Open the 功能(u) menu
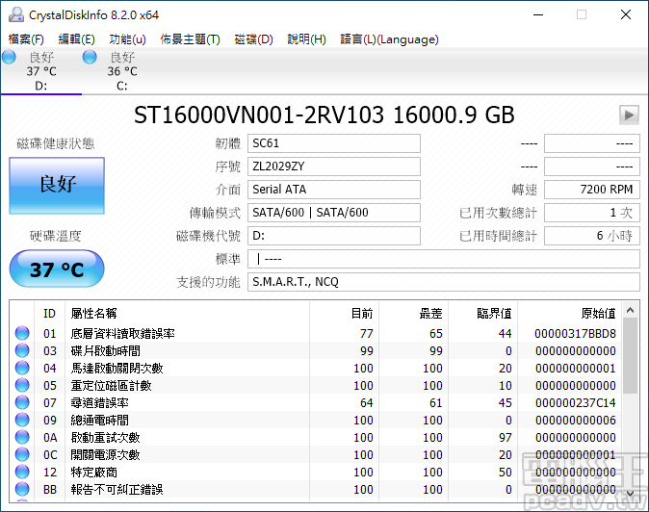 point(127,39)
